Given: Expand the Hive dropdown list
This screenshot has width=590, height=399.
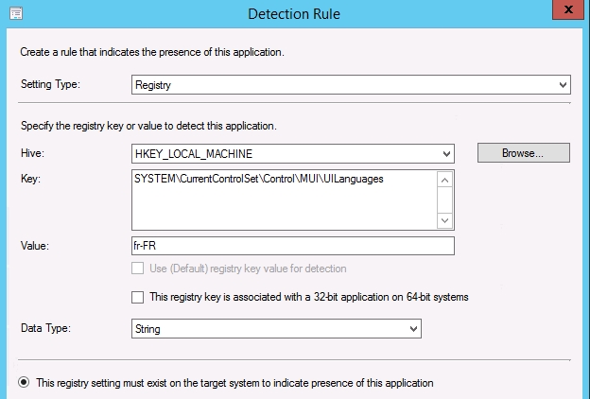Looking at the screenshot, I should pyautogui.click(x=293, y=153).
